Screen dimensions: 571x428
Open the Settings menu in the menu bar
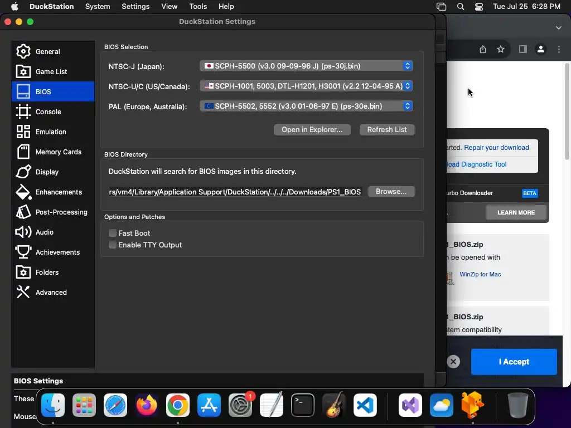[x=136, y=7]
